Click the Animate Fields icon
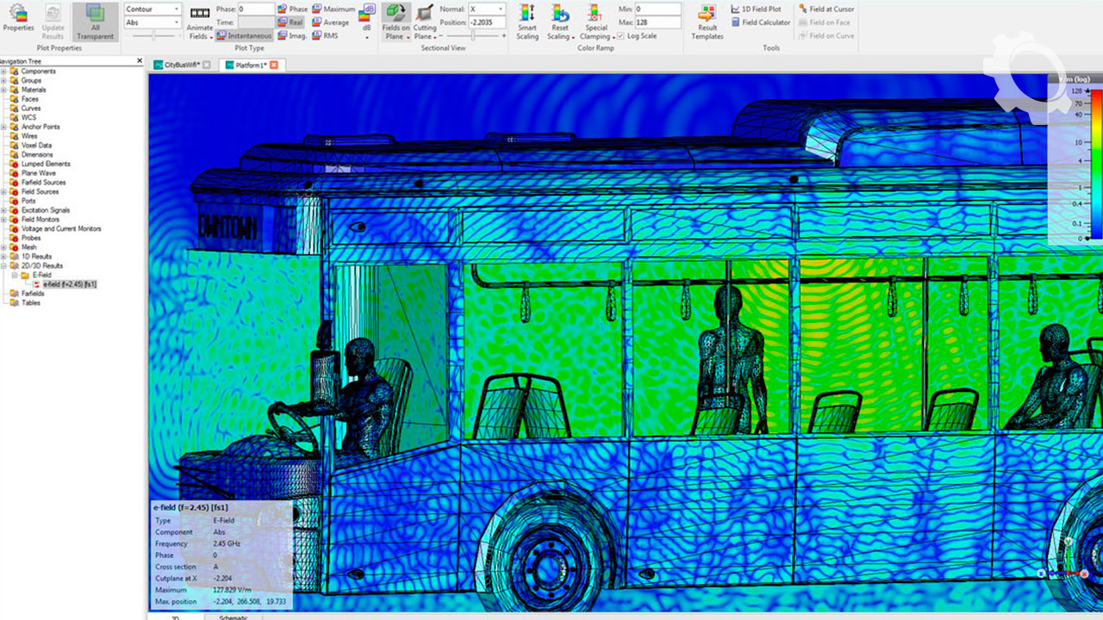 click(200, 21)
